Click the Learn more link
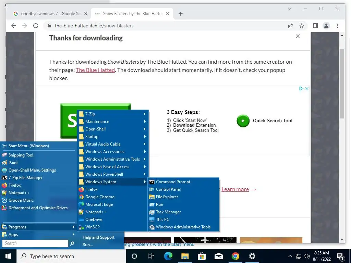The image size is (351, 263). pos(235,189)
